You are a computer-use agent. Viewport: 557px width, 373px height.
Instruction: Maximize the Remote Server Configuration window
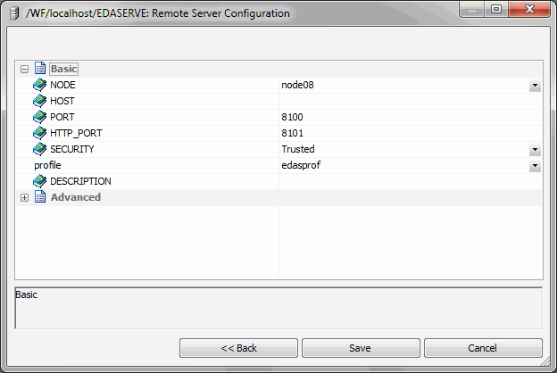pyautogui.click(x=496, y=10)
